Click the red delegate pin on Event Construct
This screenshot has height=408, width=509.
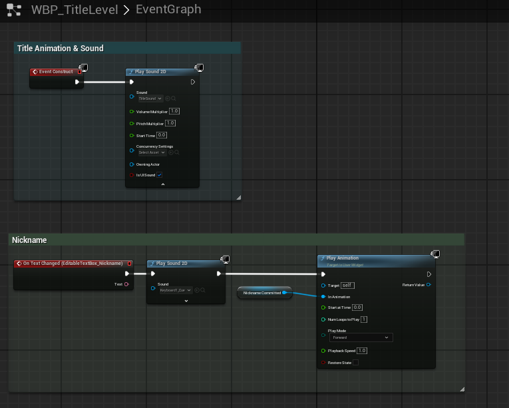[x=80, y=72]
